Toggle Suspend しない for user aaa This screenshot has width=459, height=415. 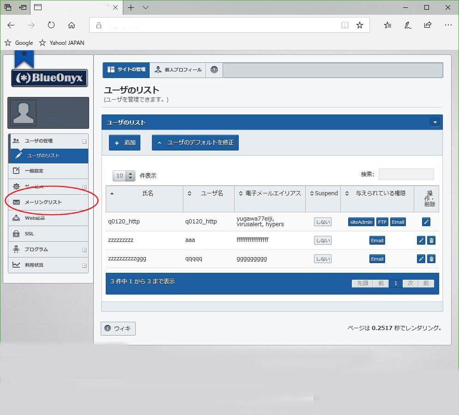click(x=322, y=240)
